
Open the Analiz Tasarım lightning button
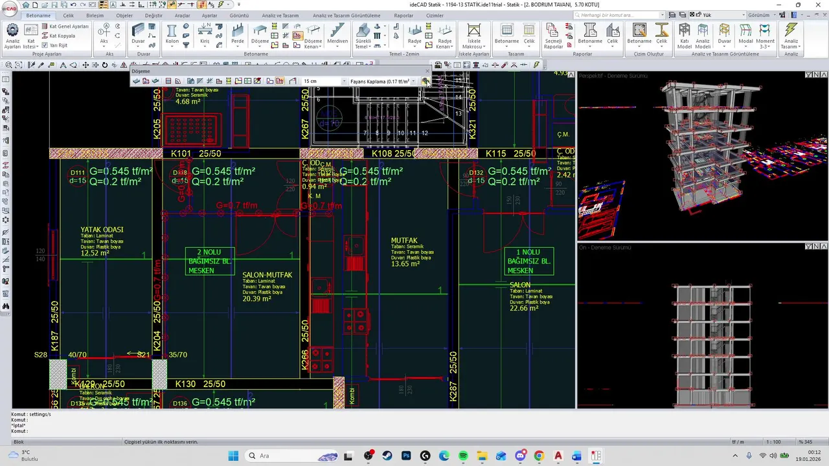pos(791,37)
